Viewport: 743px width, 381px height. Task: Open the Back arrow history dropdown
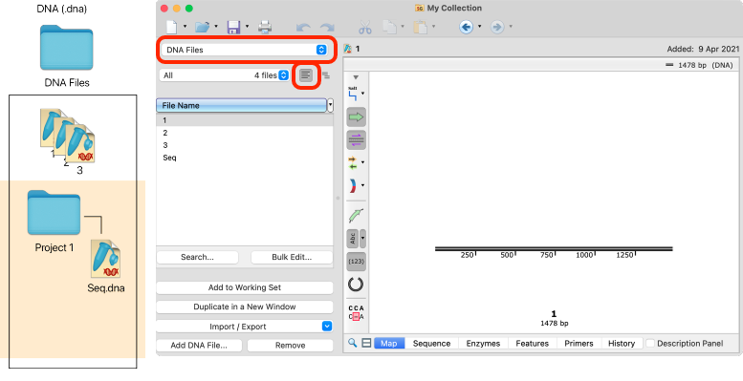coord(479,27)
